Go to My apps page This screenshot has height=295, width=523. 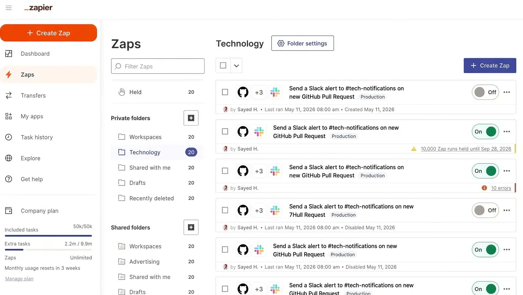click(49, 116)
